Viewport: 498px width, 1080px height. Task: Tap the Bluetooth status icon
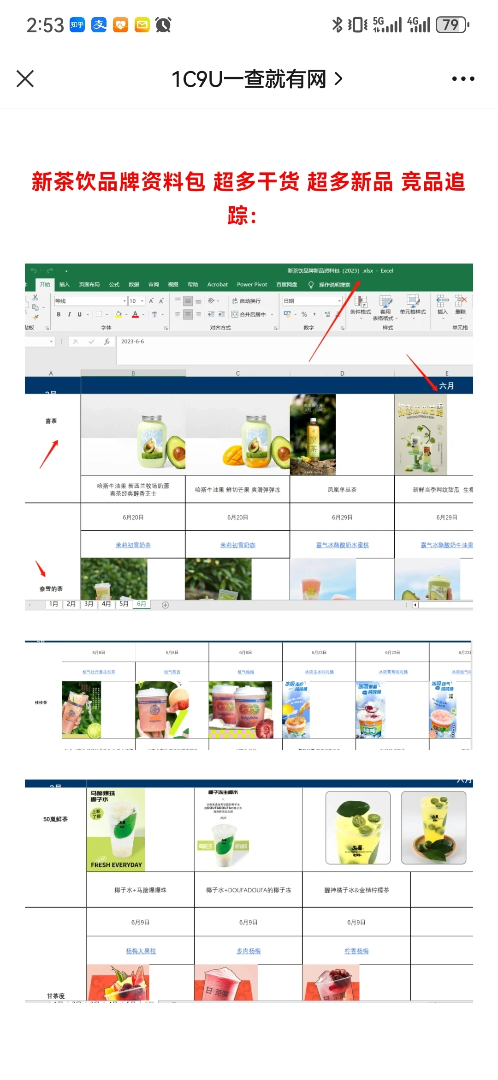click(x=337, y=24)
